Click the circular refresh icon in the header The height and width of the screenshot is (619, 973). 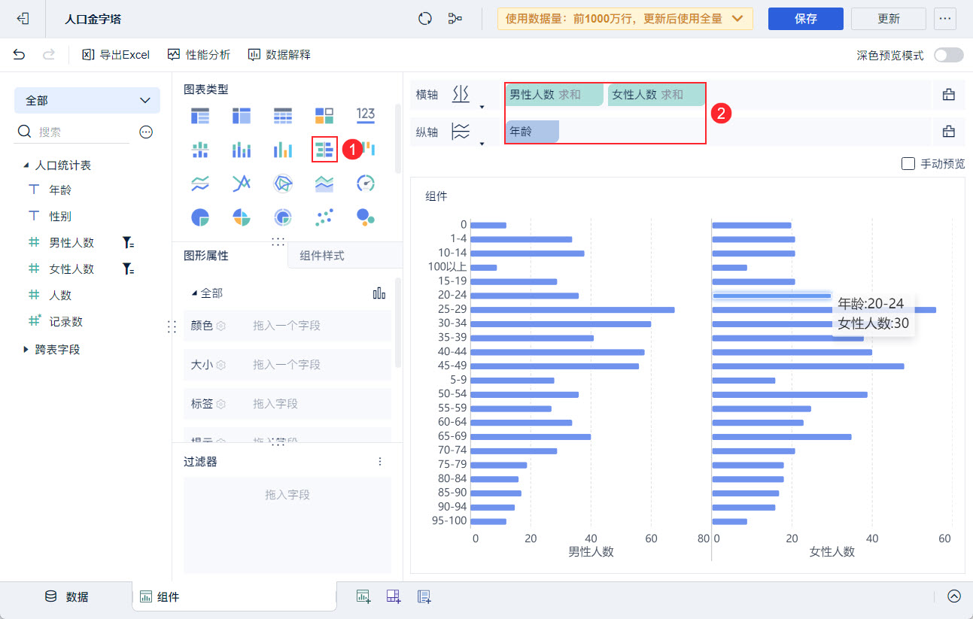coord(425,19)
